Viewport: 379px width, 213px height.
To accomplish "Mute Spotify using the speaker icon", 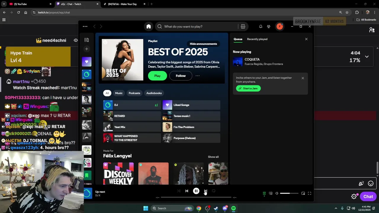I will pos(277,193).
